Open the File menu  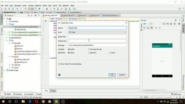2,5
